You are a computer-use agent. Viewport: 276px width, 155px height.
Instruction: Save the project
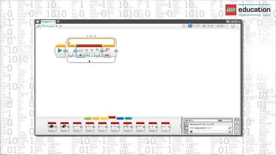click(x=204, y=26)
